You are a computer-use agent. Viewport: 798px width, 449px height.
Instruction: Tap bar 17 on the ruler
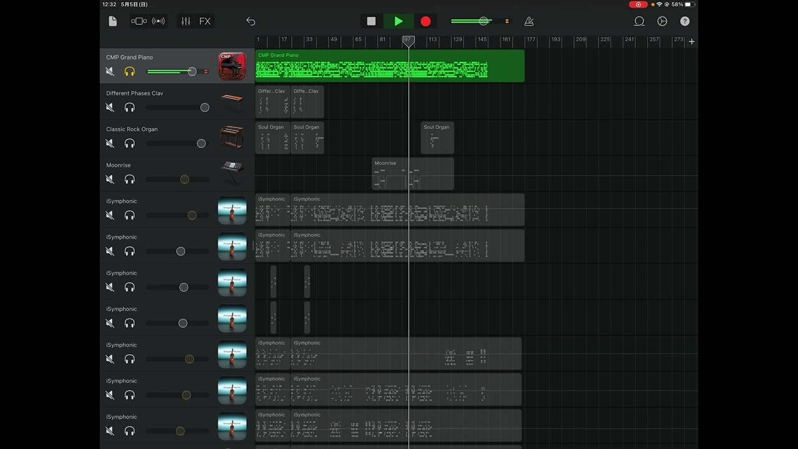click(x=284, y=39)
